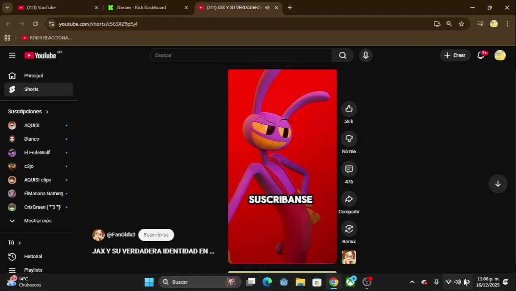Open the weather widget 14°C Chubascos
The width and height of the screenshot is (516, 291).
(24, 282)
